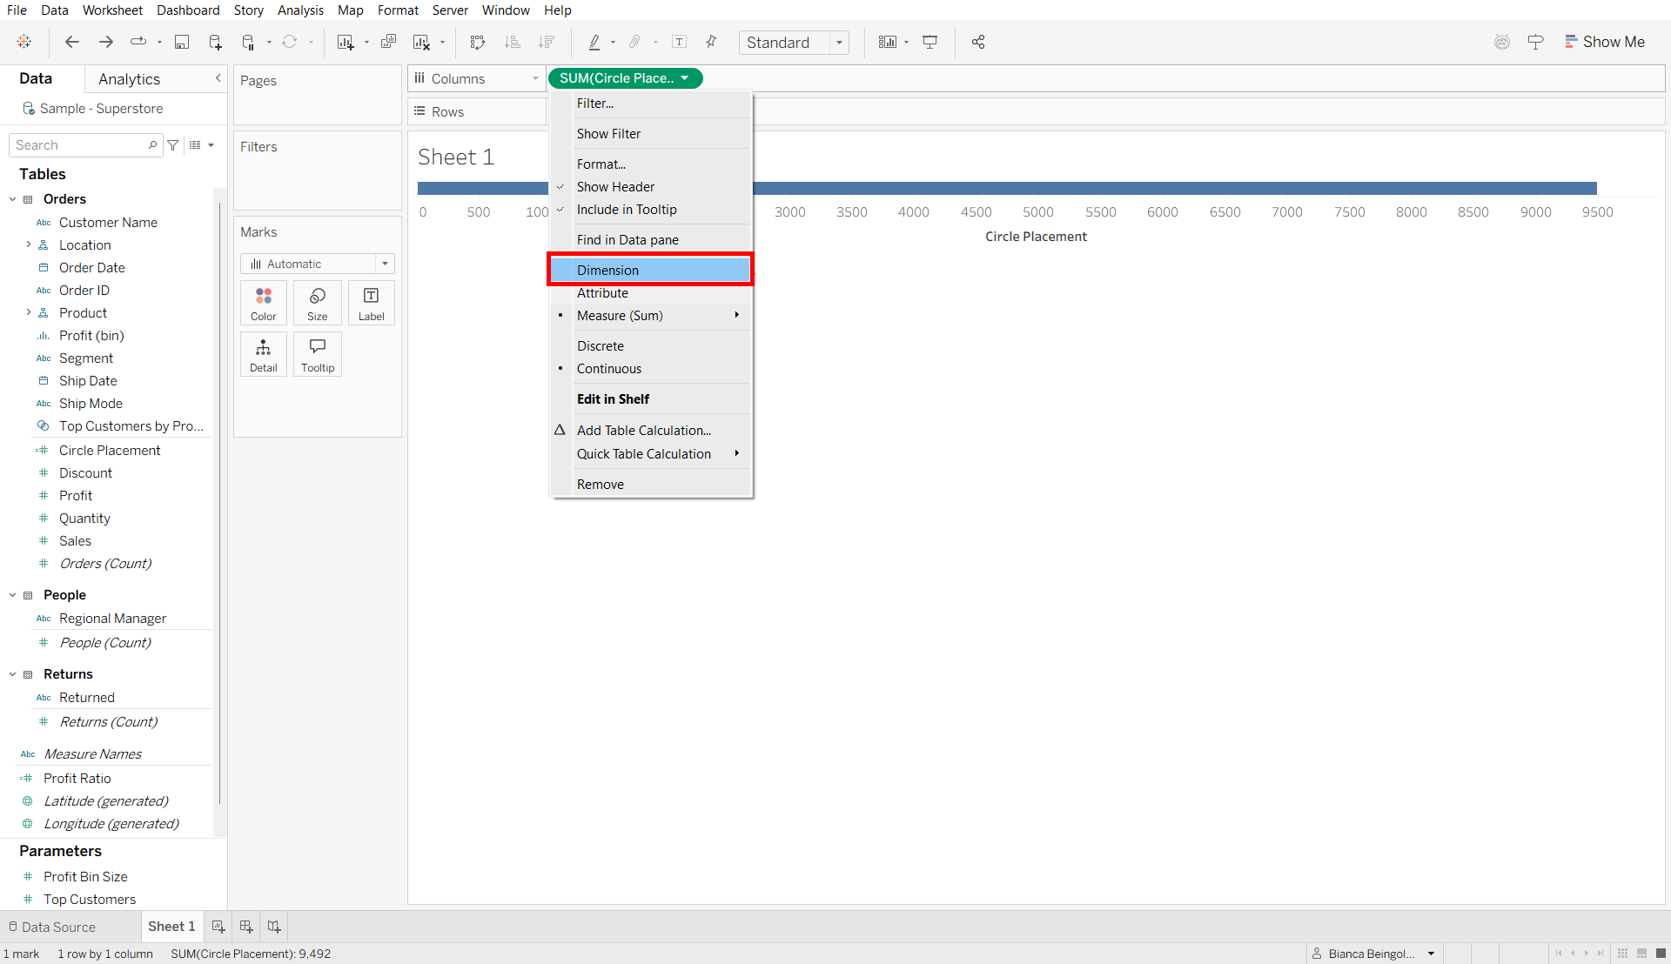The width and height of the screenshot is (1671, 964).
Task: Click the Search fields input box
Action: click(85, 145)
